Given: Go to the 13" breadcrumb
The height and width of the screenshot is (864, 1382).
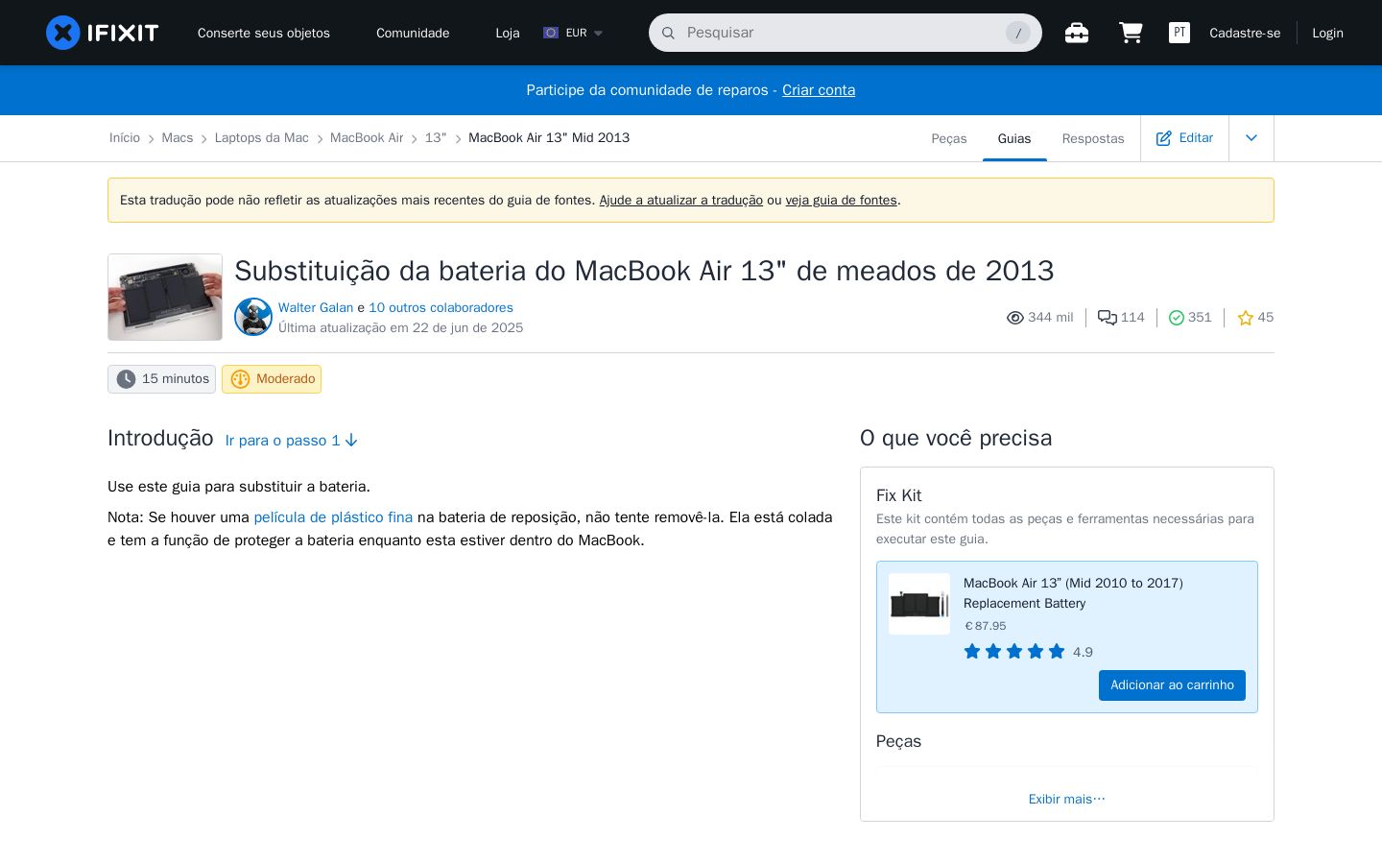Looking at the screenshot, I should coord(436,138).
